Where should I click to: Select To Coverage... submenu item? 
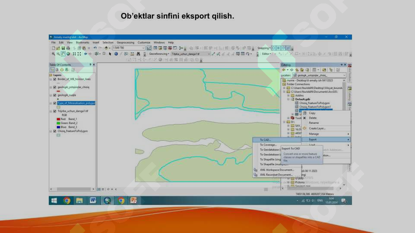tap(276, 145)
